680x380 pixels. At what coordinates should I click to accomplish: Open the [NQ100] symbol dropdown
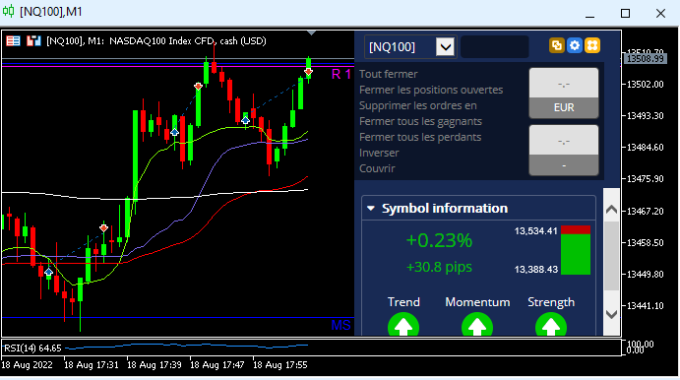tap(446, 47)
